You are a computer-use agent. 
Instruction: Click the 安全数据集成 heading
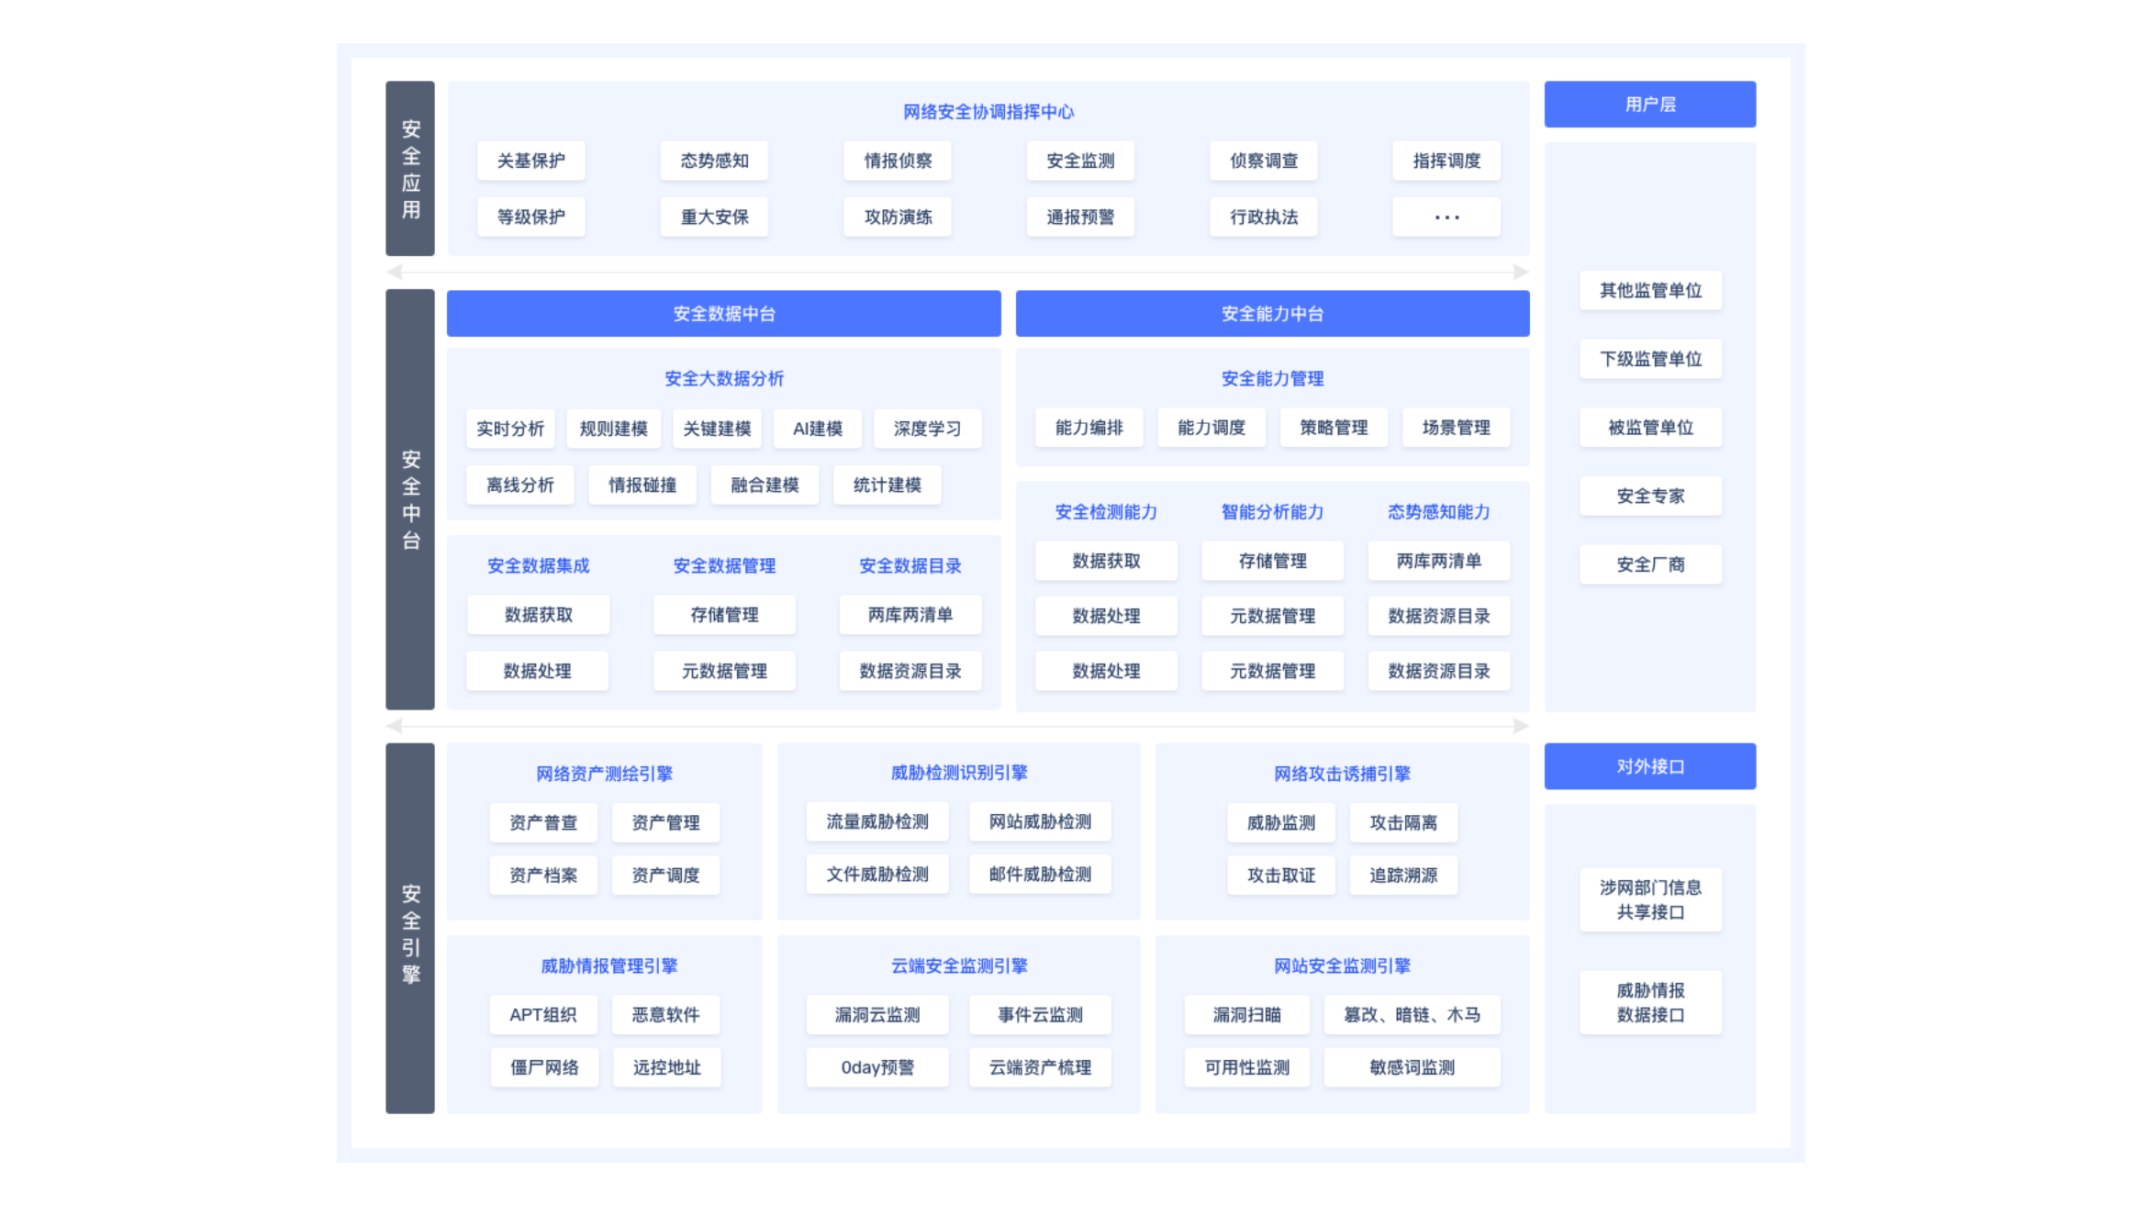point(538,565)
